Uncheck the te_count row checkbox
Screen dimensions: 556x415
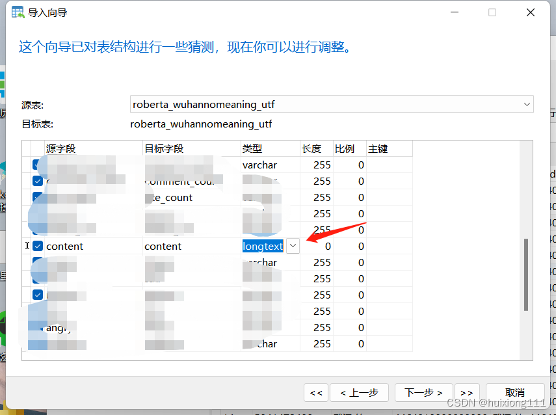click(x=37, y=197)
